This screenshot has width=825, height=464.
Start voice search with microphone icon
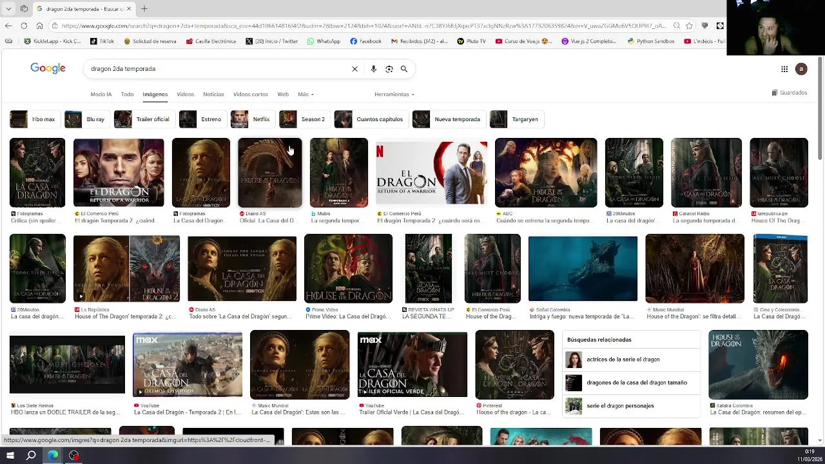pos(373,69)
